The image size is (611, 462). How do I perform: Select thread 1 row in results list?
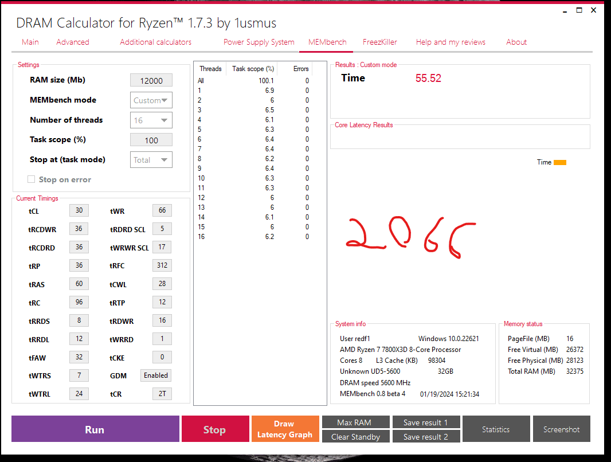(x=254, y=91)
